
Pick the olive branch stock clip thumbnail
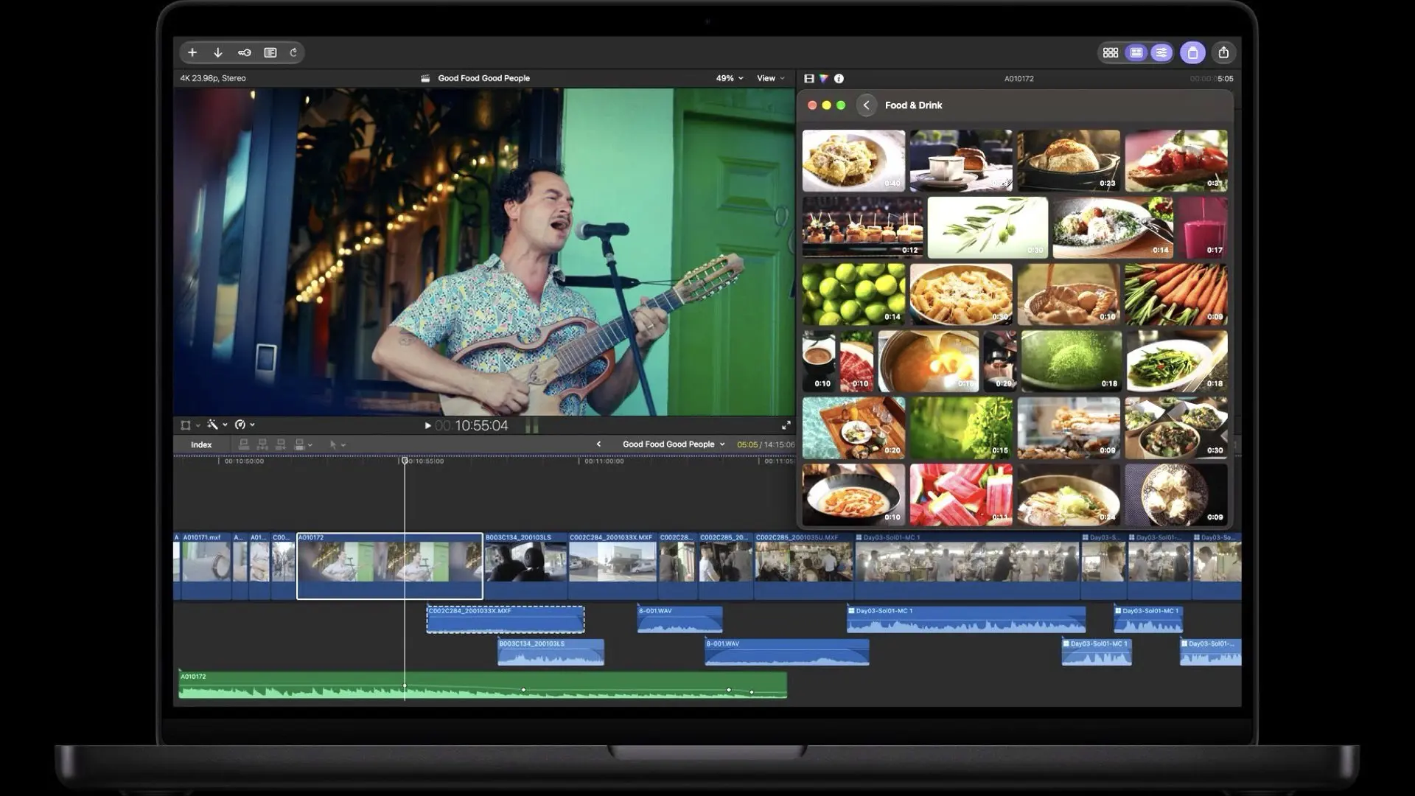[988, 228]
